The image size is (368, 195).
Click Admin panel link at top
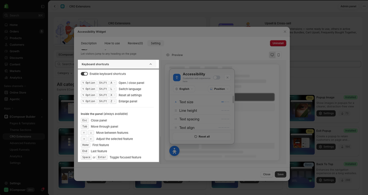[348, 6]
